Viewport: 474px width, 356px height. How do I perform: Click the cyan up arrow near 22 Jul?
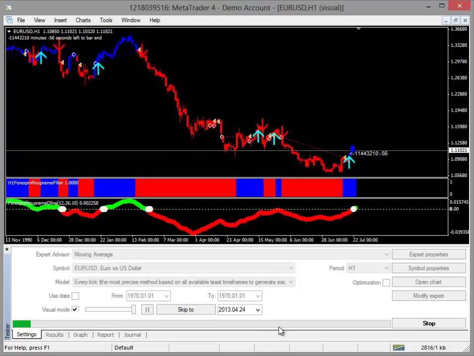(349, 161)
